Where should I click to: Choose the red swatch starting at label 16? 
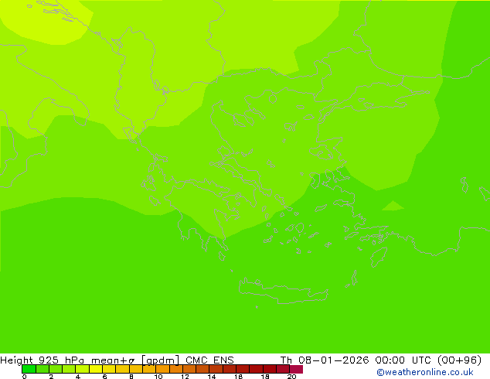click(x=243, y=369)
